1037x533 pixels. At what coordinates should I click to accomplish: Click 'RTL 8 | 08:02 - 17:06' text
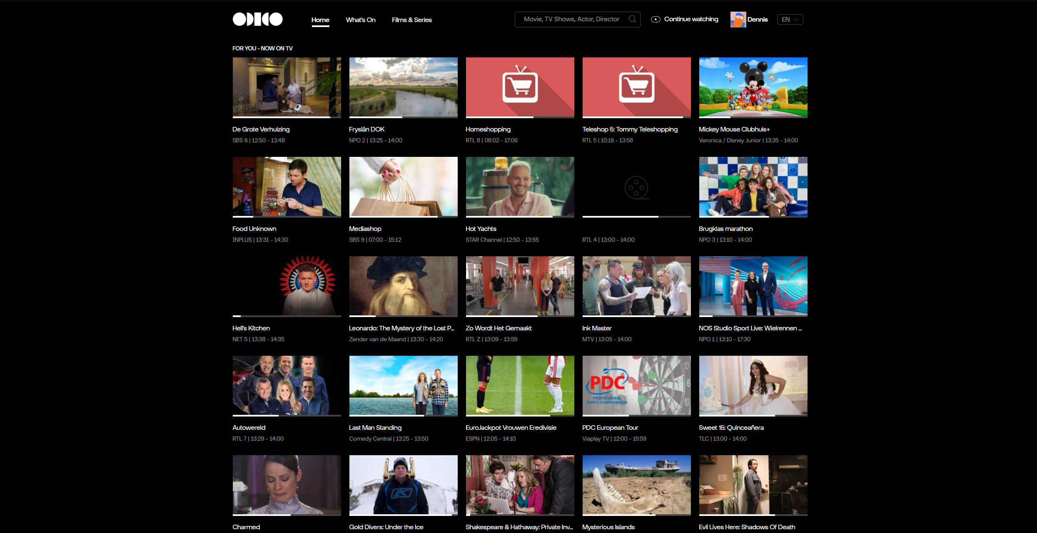[x=492, y=140]
